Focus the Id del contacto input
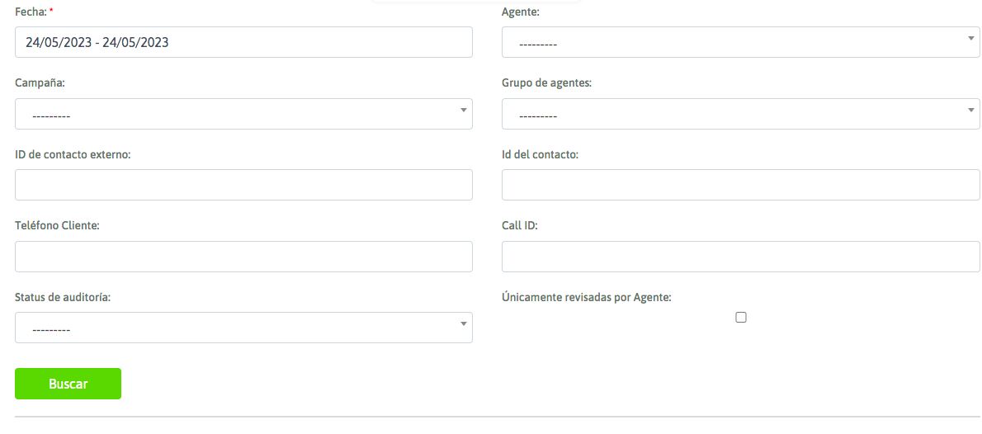The width and height of the screenshot is (982, 434). tap(740, 185)
